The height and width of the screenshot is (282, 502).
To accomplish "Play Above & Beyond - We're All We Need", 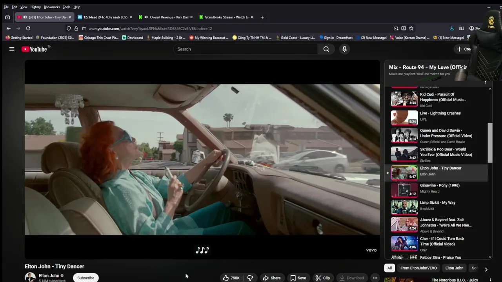I will coord(435,226).
